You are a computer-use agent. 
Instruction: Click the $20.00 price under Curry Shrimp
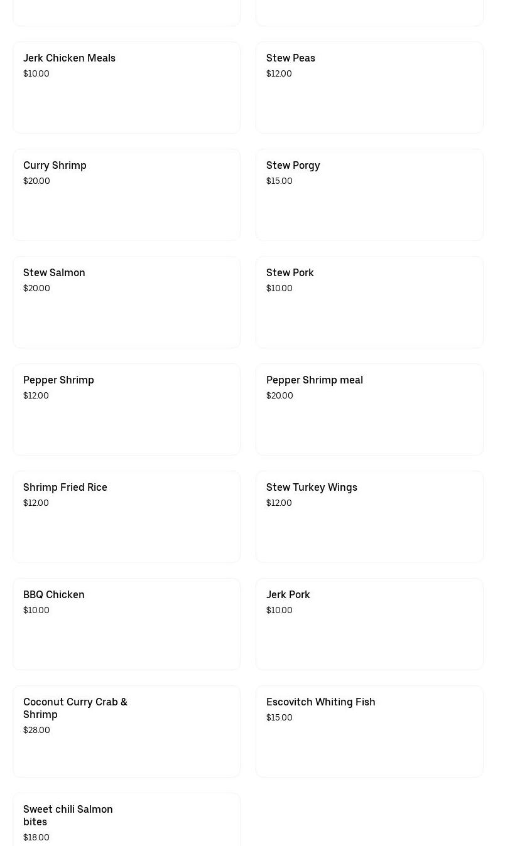[36, 181]
